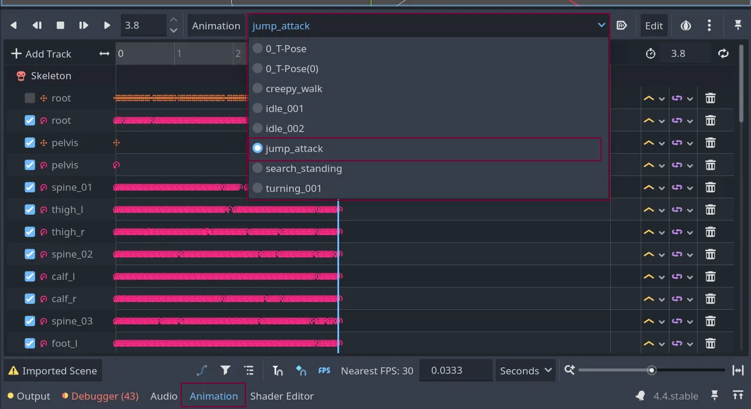751x409 pixels.
Task: Open the Seconds time unit dropdown
Action: pos(525,370)
